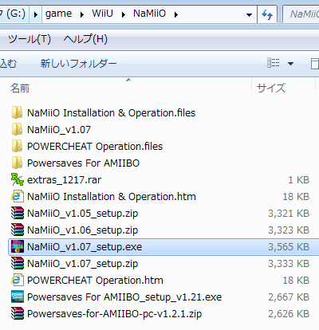Select file name NaMiiO_v1.07_setup.exe

point(85,247)
